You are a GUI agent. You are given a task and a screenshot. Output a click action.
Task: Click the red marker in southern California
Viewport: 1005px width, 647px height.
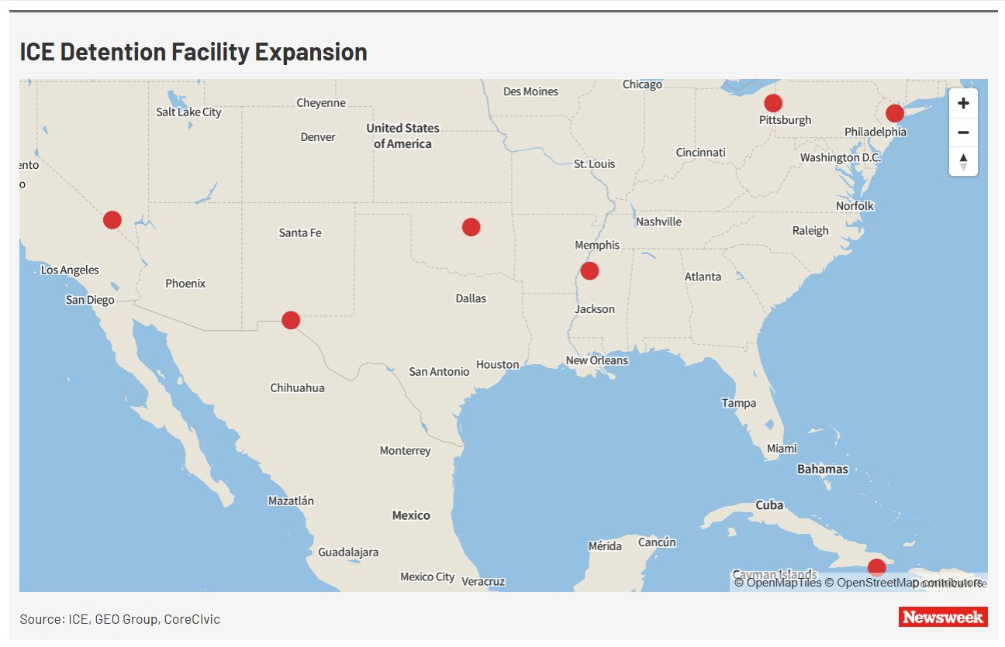111,219
